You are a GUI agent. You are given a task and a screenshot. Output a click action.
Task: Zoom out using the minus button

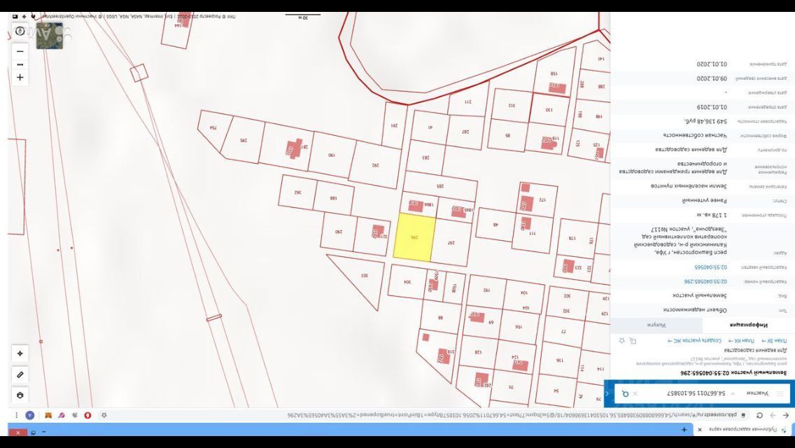pos(20,51)
